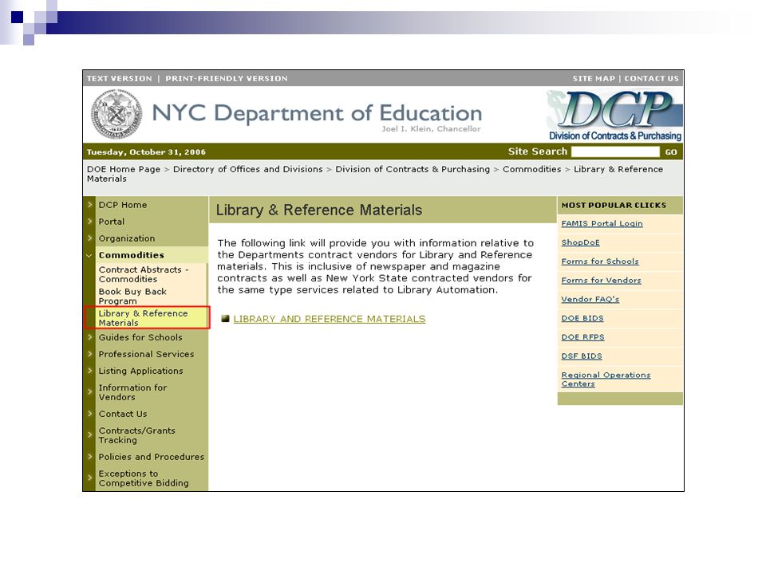Open Portal sidebar item
Screen dimensions: 766x574
(112, 222)
